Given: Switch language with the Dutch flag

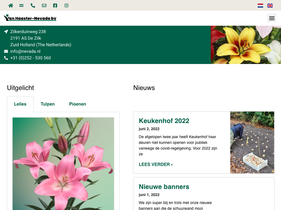Looking at the screenshot, I should pyautogui.click(x=260, y=5).
